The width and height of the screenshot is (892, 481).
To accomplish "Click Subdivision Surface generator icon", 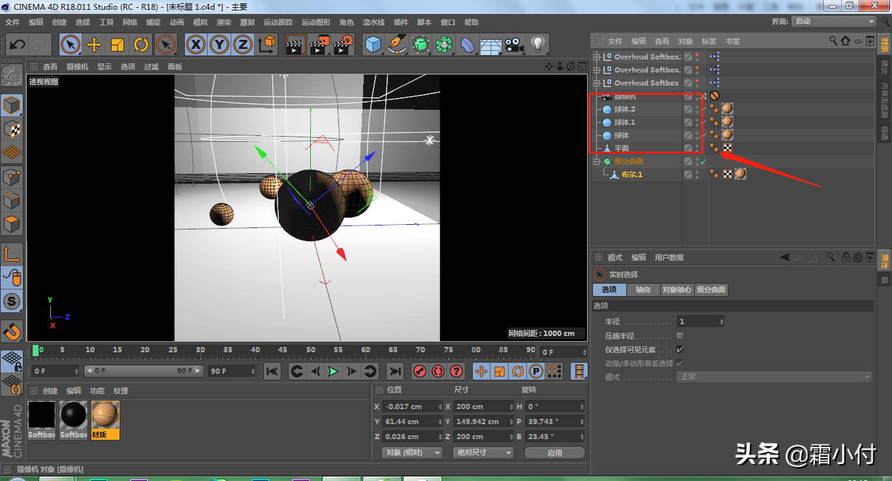I will 421,44.
